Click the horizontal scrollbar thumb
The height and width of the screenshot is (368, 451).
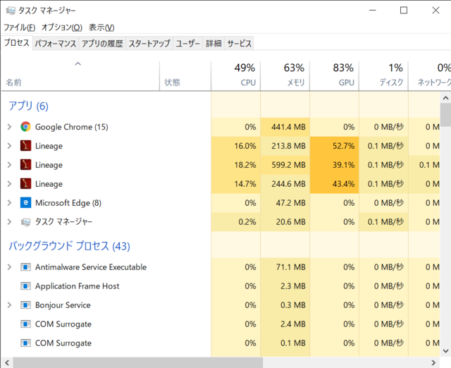[138, 362]
